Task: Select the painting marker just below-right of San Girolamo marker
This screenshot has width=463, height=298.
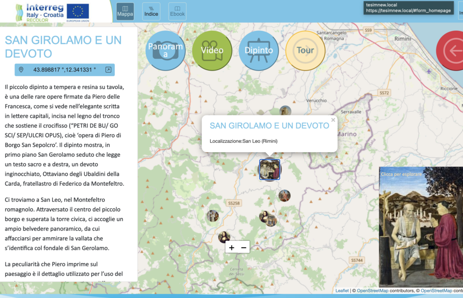Action: click(284, 196)
